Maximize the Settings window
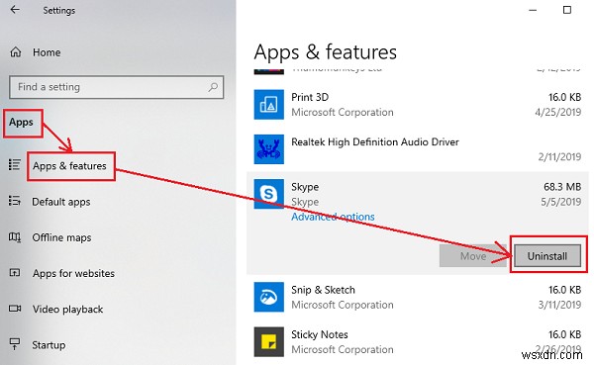Image resolution: width=594 pixels, height=365 pixels. point(567,10)
